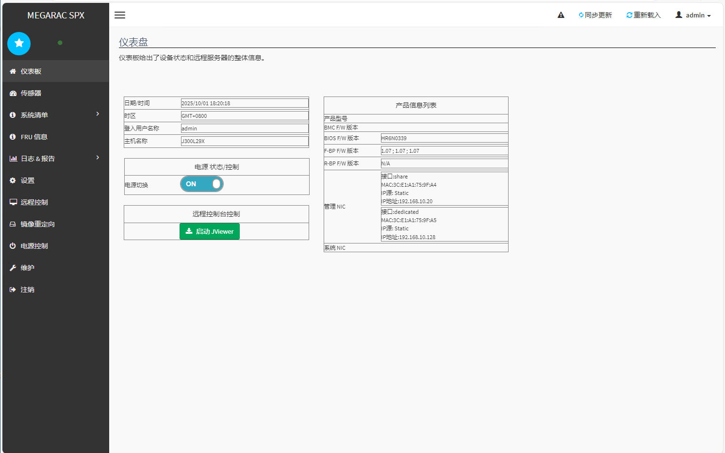Click the settings gear icon in sidebar

(x=13, y=180)
